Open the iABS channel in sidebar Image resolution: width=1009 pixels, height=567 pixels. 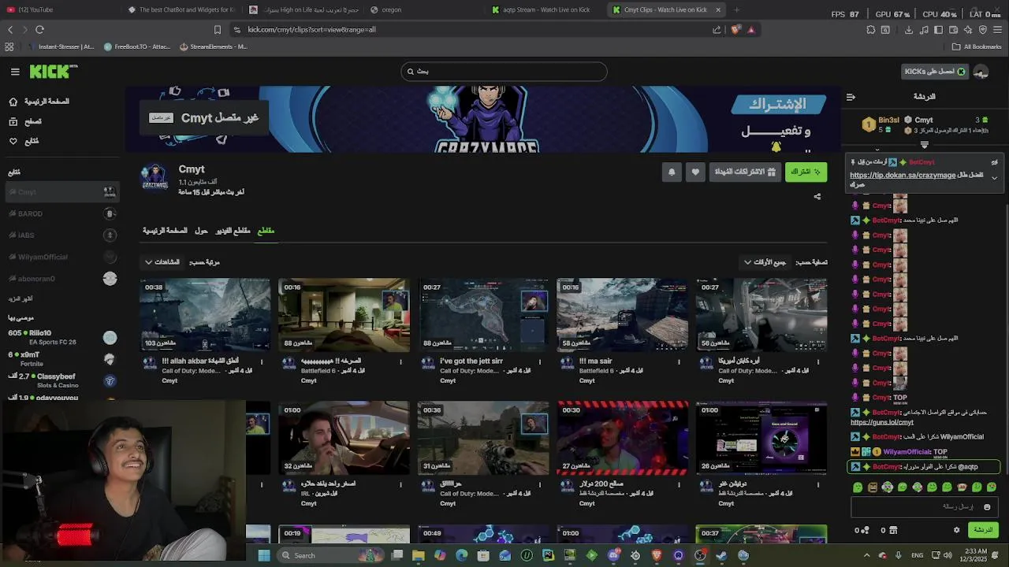(61, 235)
